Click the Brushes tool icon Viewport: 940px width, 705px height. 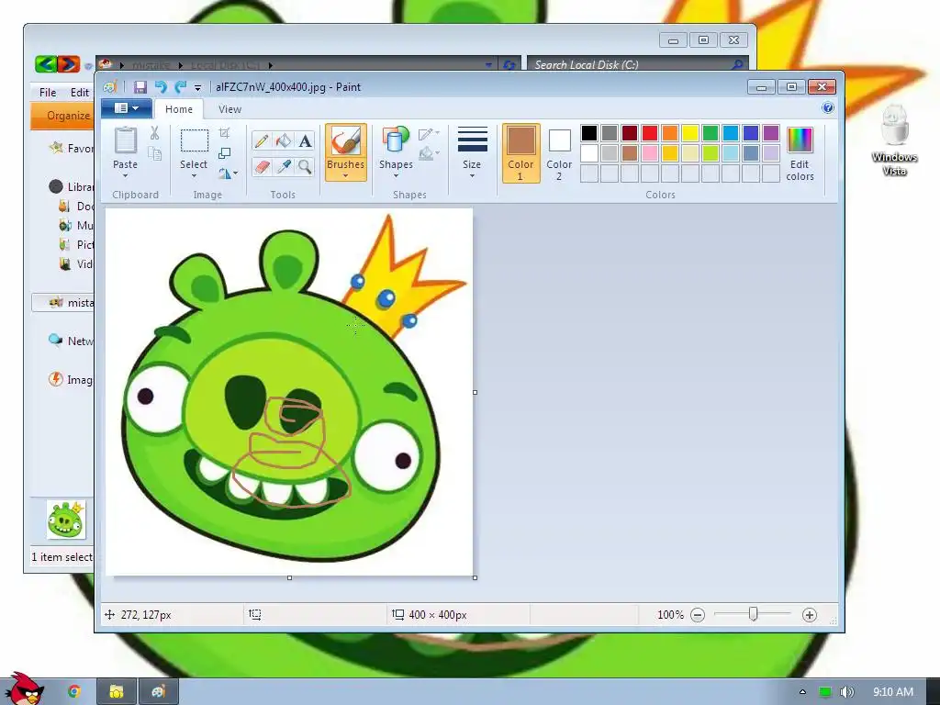[x=346, y=141]
